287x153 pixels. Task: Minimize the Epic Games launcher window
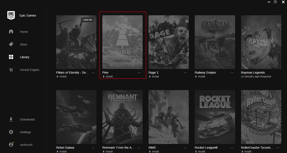269,2
